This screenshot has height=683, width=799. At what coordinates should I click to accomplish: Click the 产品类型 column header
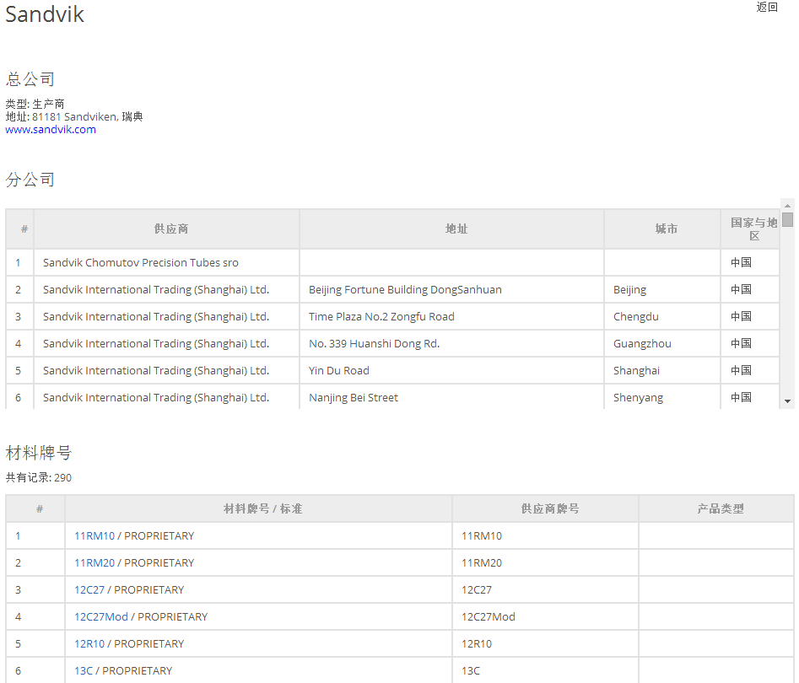[721, 508]
